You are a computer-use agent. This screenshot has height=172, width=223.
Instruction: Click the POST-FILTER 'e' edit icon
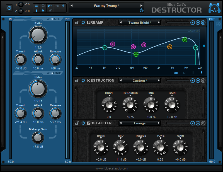coord(203,123)
